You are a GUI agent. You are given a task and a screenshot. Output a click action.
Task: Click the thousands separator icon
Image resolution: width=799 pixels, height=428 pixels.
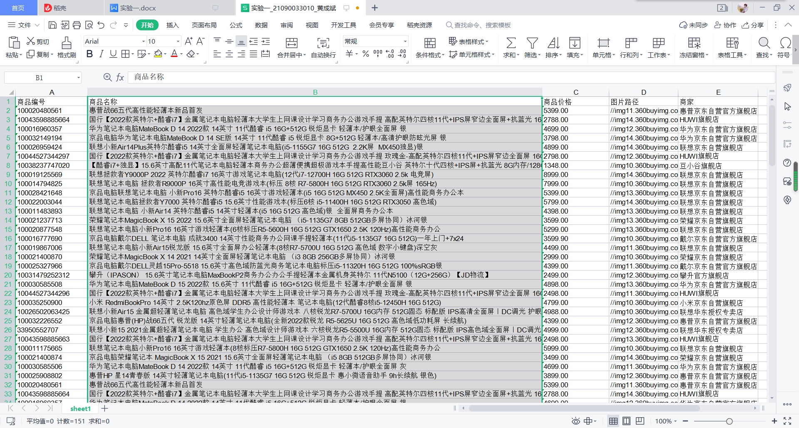click(x=377, y=54)
